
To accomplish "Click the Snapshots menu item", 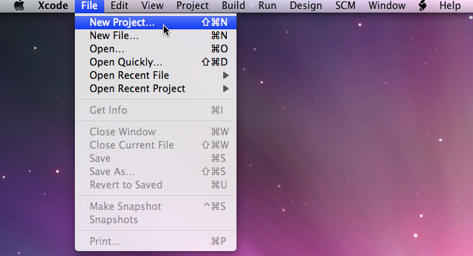I will [x=155, y=220].
